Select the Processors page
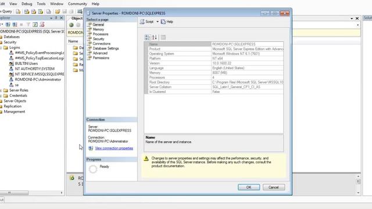The image size is (372, 209). [x=101, y=34]
